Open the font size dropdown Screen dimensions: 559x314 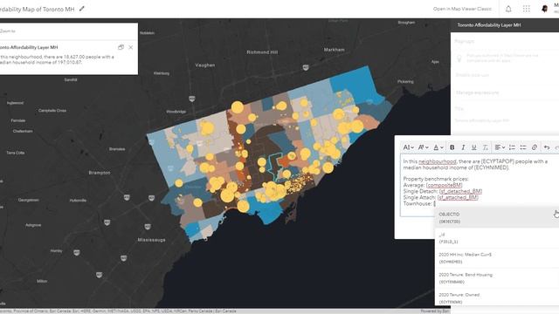(408, 147)
